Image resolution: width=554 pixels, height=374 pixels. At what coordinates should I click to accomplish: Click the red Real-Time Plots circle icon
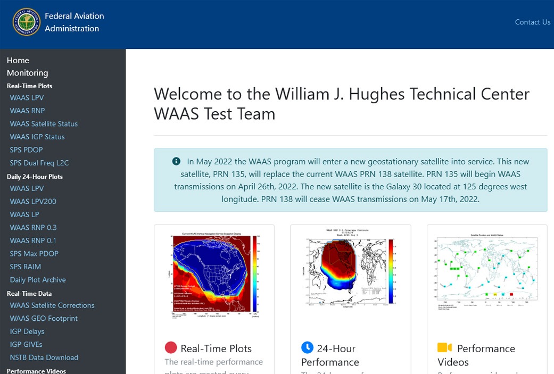click(x=170, y=348)
